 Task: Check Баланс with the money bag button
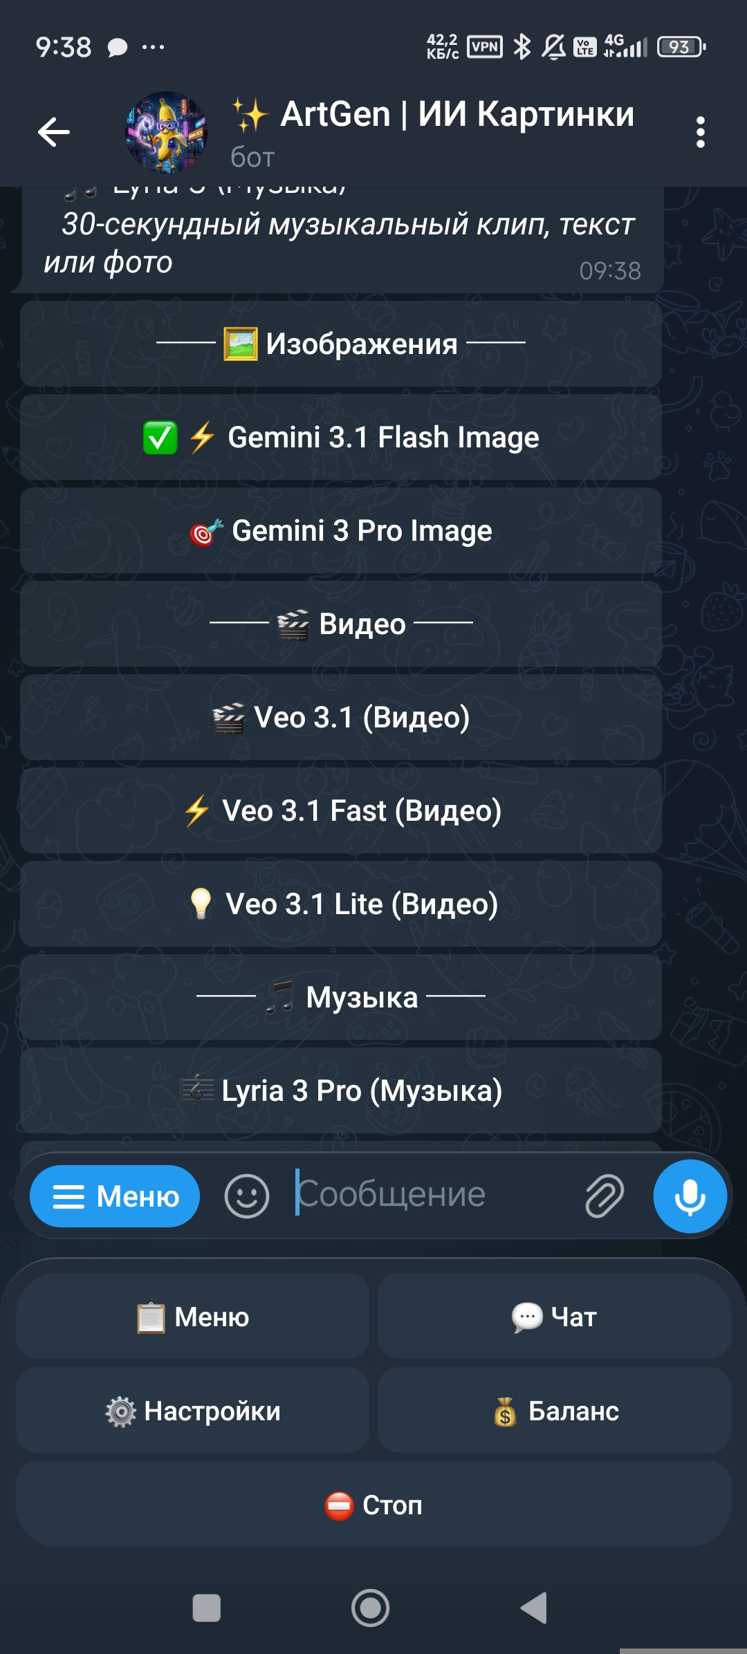(554, 1411)
